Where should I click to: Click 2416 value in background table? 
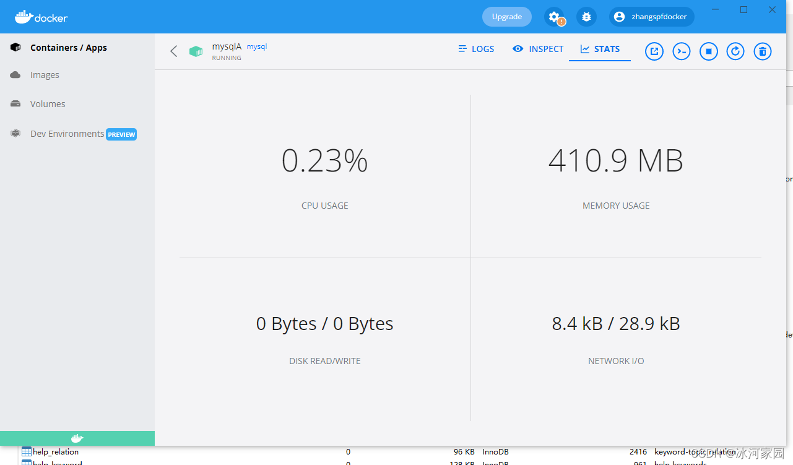tap(638, 452)
